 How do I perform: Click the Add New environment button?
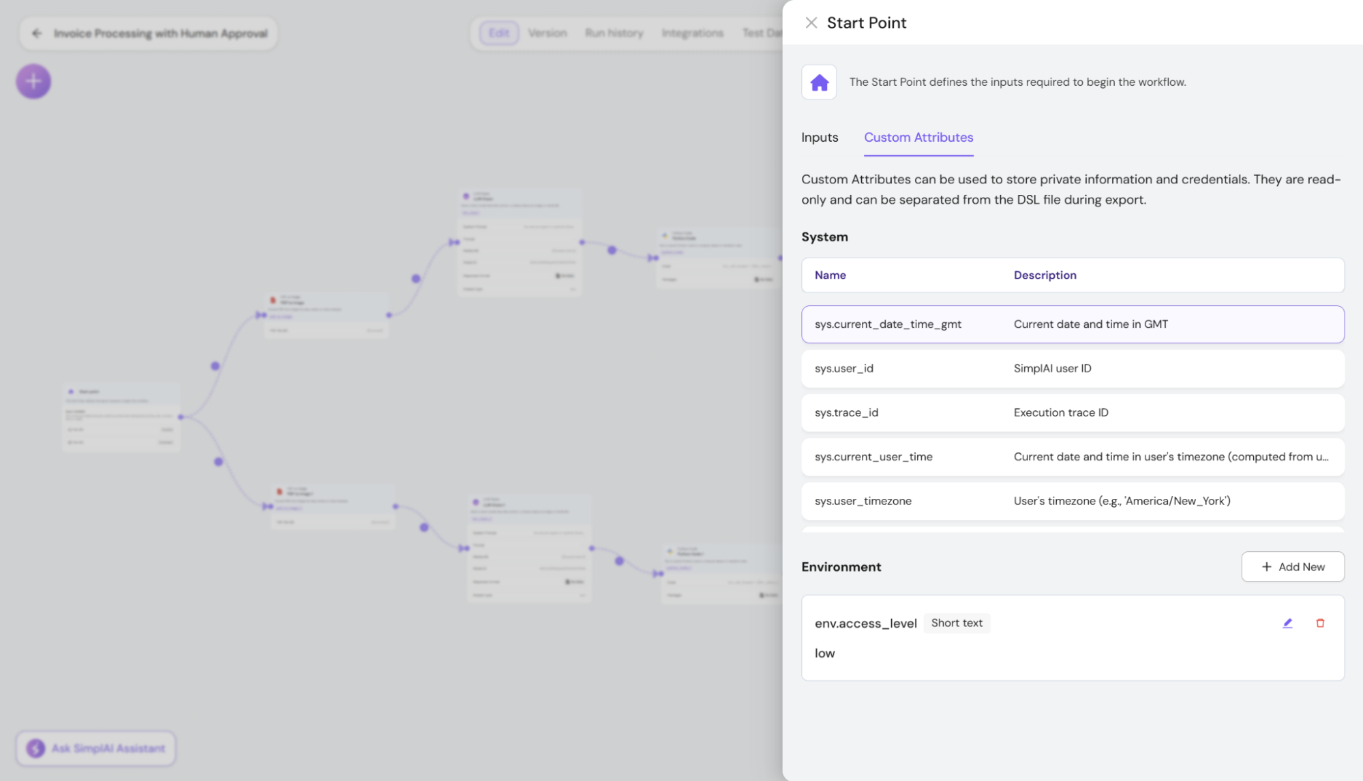(x=1293, y=567)
